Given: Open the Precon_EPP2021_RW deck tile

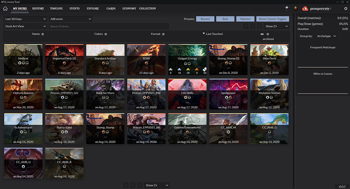Looking at the screenshot, I should 146,94.
